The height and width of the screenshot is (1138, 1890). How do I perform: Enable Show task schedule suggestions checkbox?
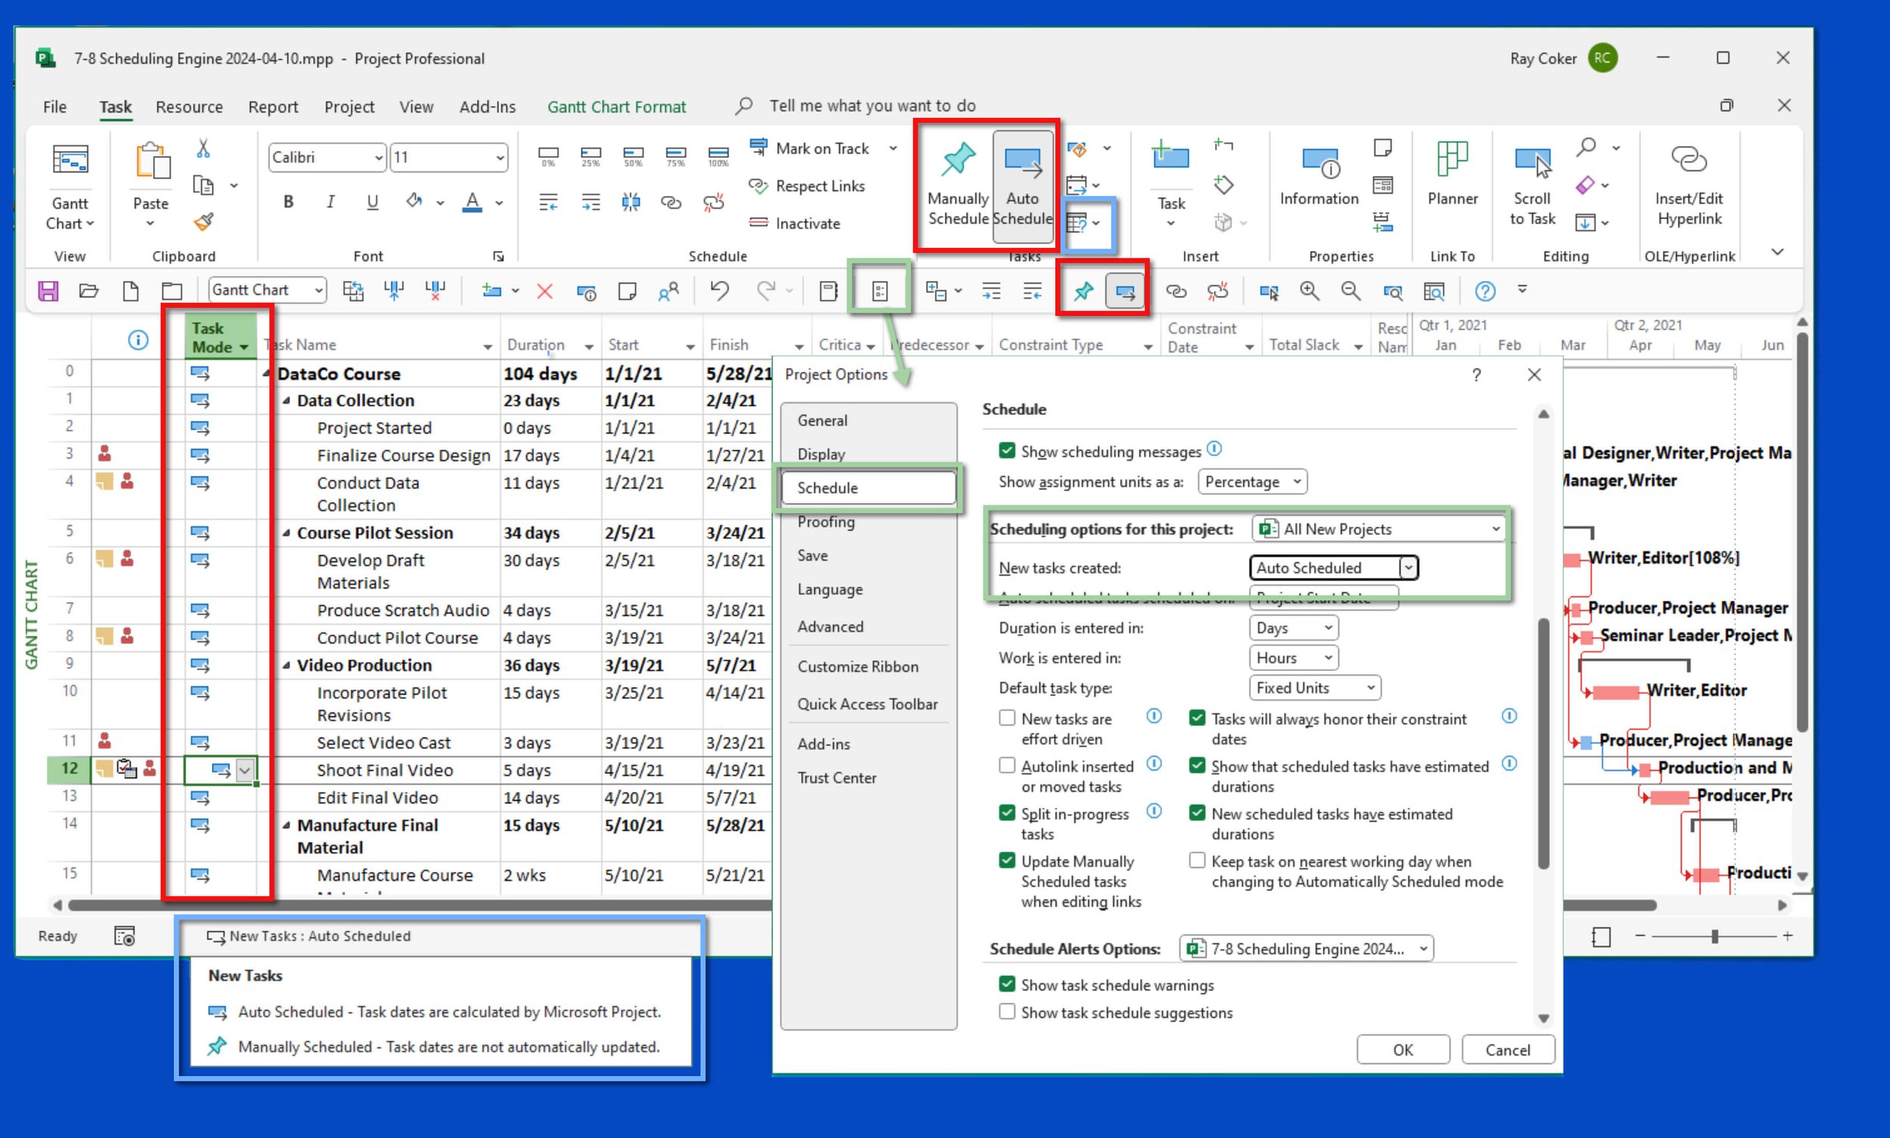coord(1007,1012)
